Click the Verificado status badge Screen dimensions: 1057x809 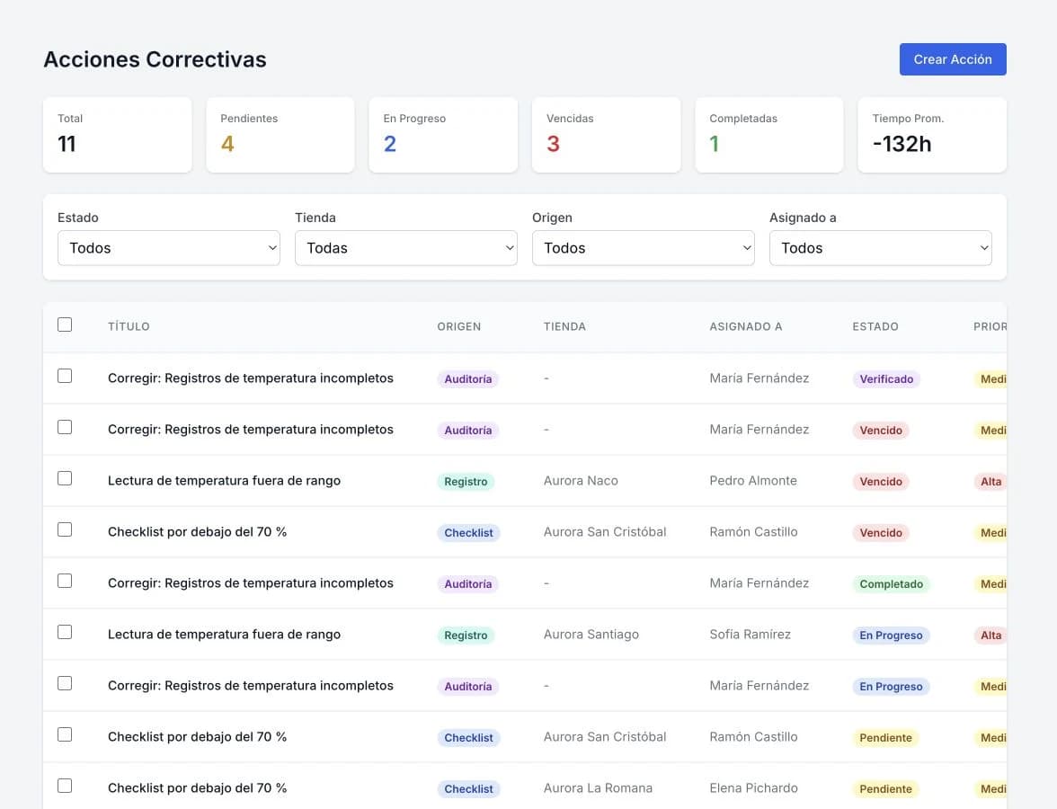tap(886, 379)
